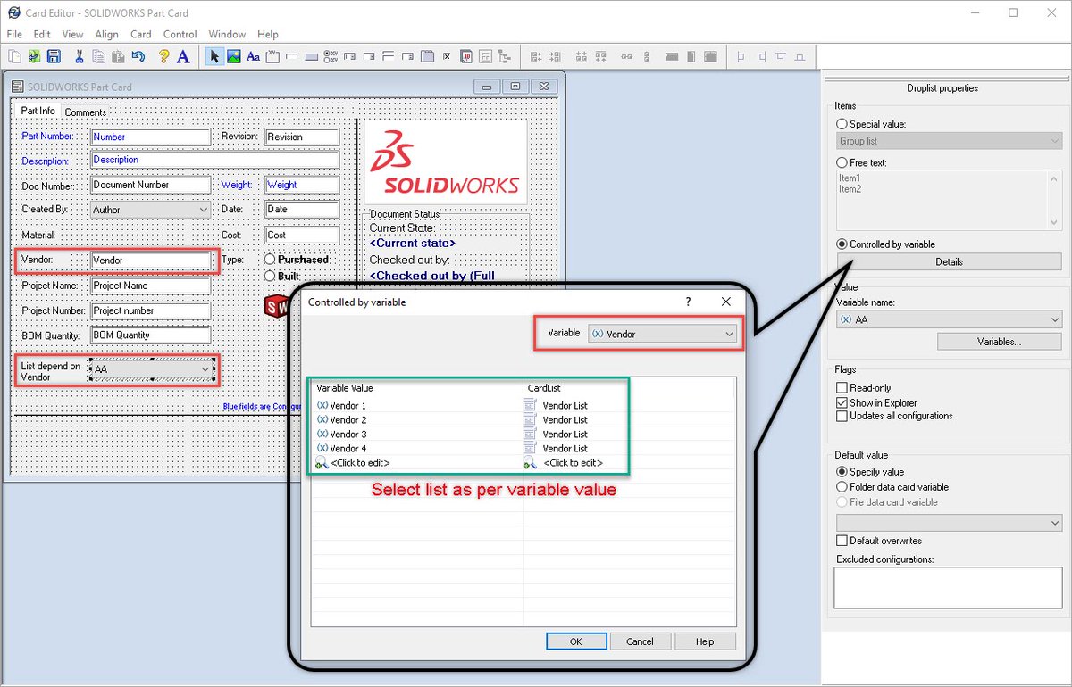Open the Card menu
1072x687 pixels.
[141, 34]
